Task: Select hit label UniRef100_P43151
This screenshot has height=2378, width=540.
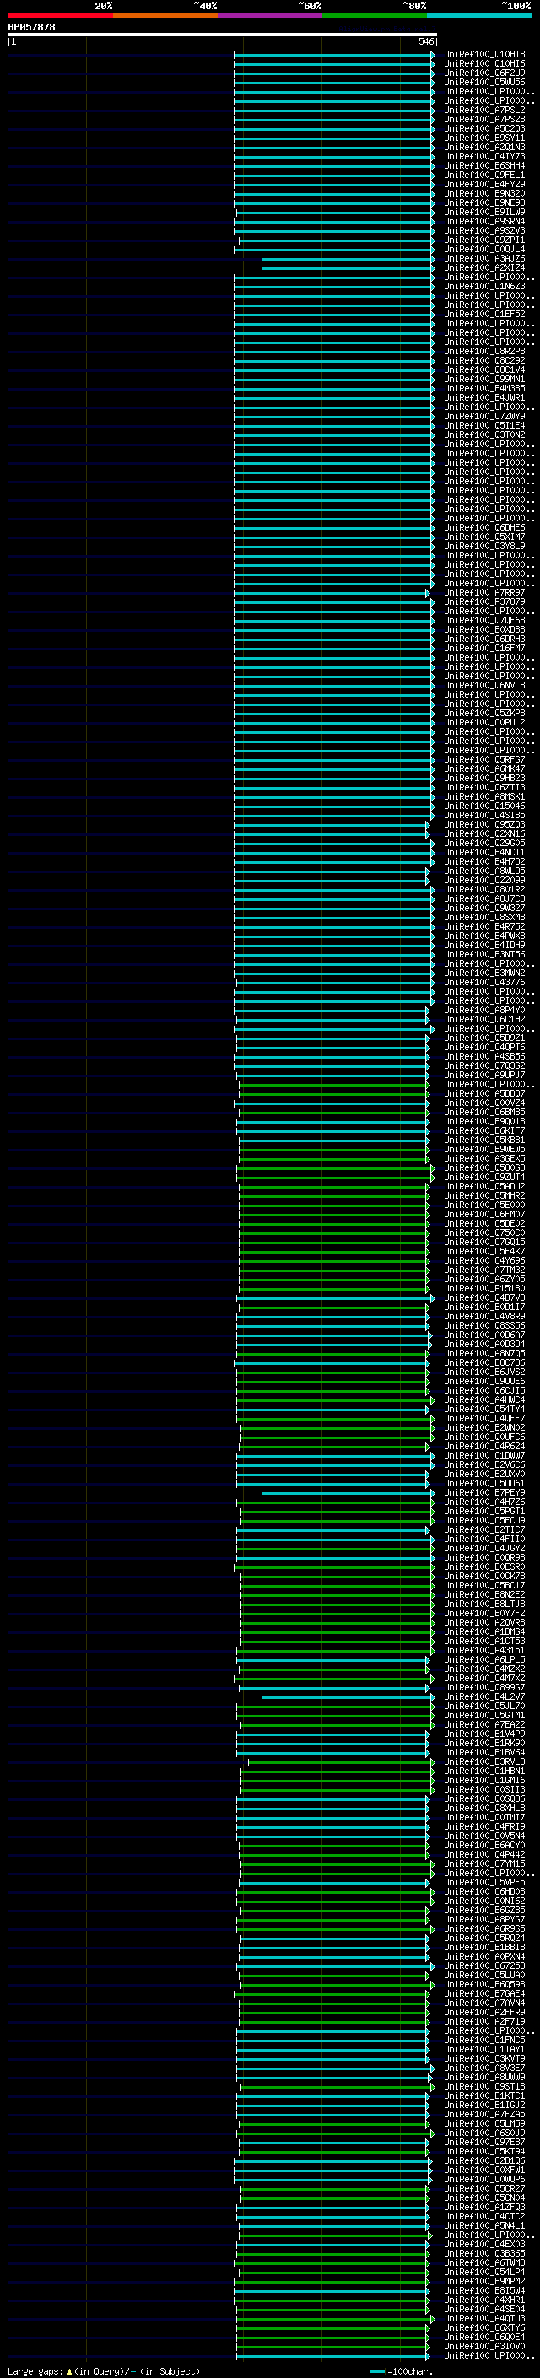Action: coord(484,1650)
